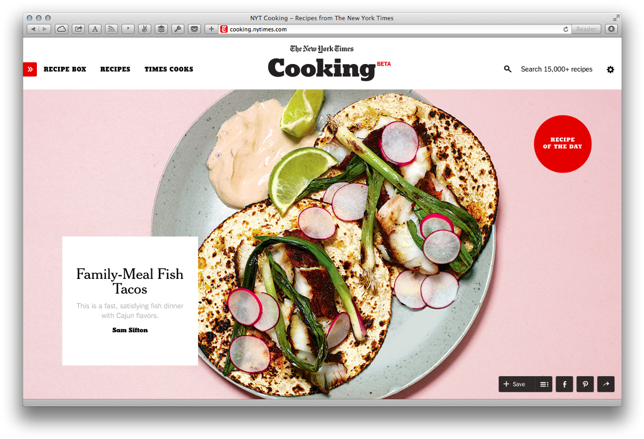Open the Family-Meal Fish Tacos recipe title
Image resolution: width=644 pixels, height=439 pixels.
pos(130,282)
